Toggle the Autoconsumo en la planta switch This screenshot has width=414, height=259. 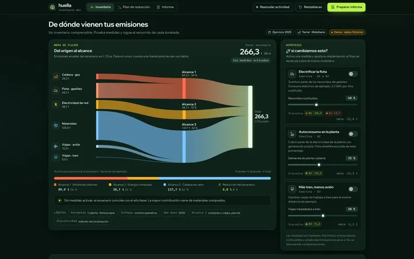352,134
